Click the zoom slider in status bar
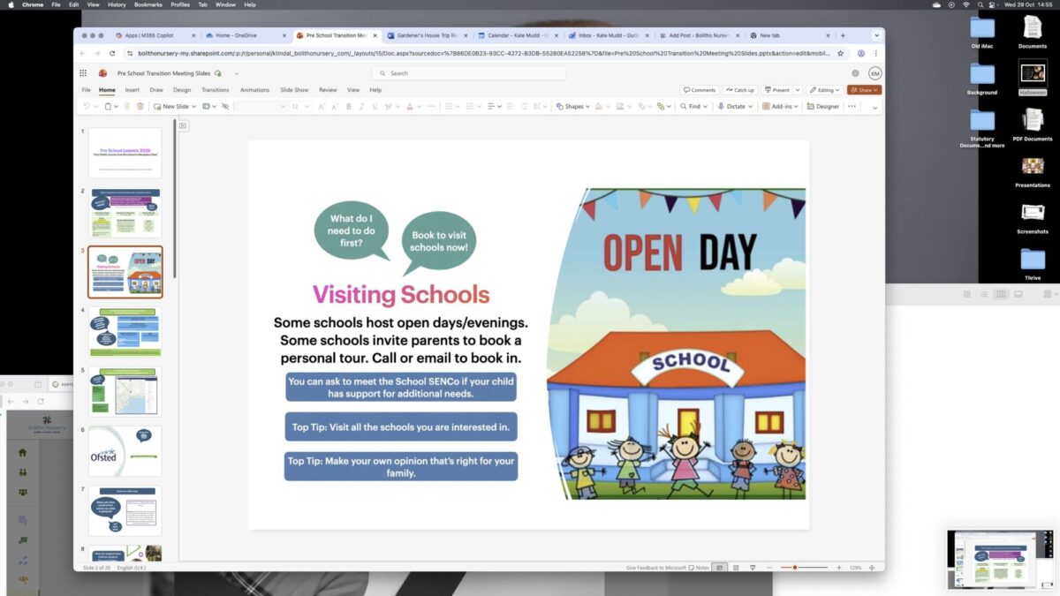The width and height of the screenshot is (1060, 596). (795, 567)
